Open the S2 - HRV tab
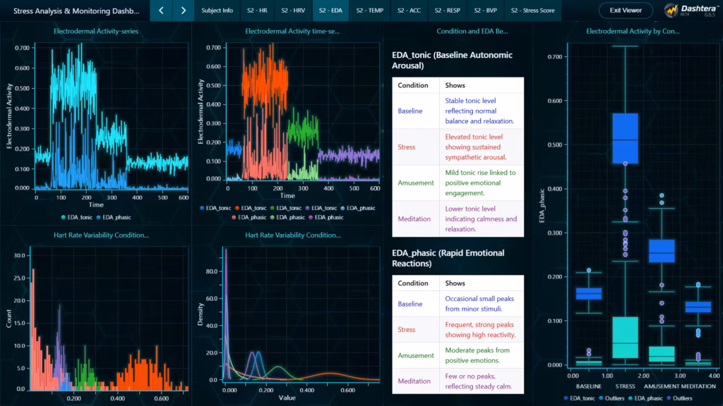The image size is (723, 406). click(x=293, y=11)
